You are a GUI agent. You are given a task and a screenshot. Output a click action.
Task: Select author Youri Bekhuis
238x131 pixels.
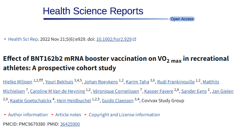[59, 82]
